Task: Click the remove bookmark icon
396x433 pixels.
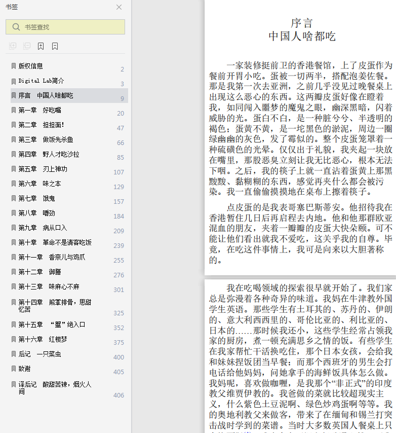Action: (55, 46)
